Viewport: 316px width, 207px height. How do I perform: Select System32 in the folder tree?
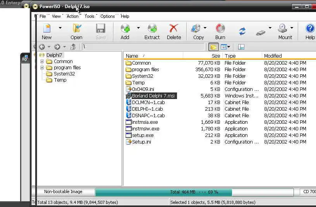tap(64, 74)
